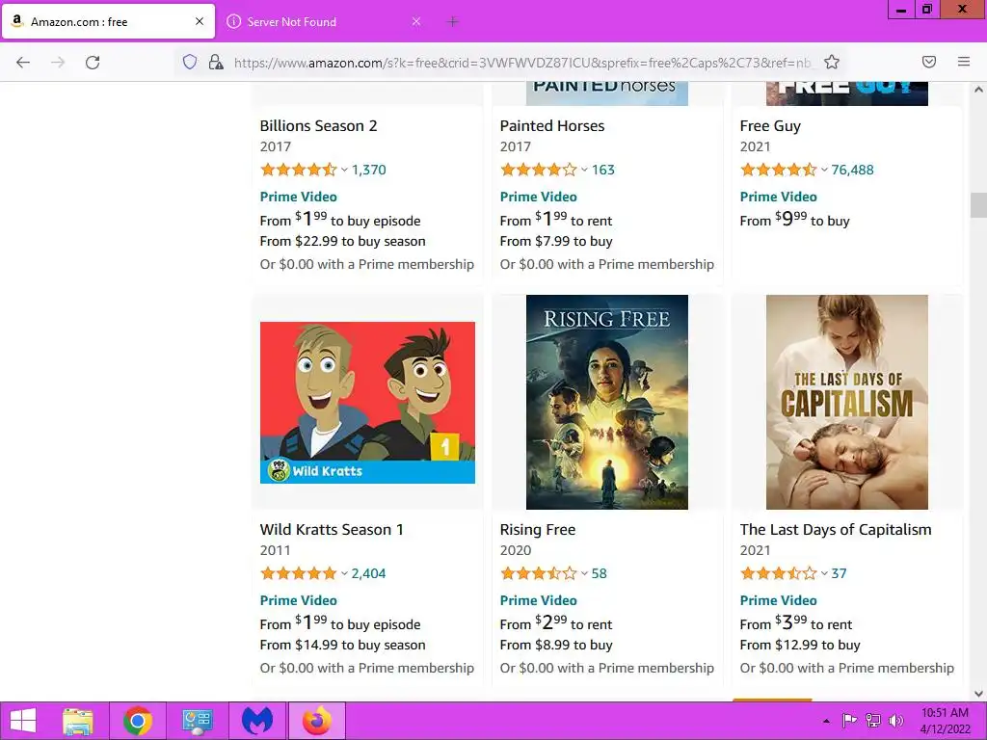
Task: Reload the Amazon page
Action: (x=93, y=63)
